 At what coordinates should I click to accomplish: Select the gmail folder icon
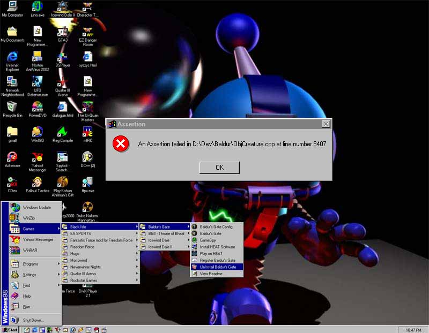pyautogui.click(x=12, y=135)
